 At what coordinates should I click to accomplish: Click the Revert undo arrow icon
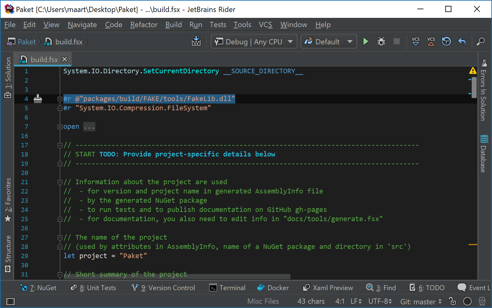pos(462,41)
